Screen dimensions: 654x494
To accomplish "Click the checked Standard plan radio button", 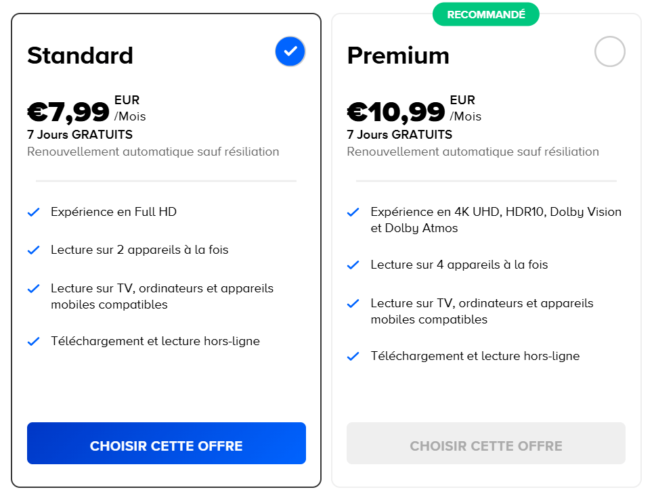I will tap(290, 51).
